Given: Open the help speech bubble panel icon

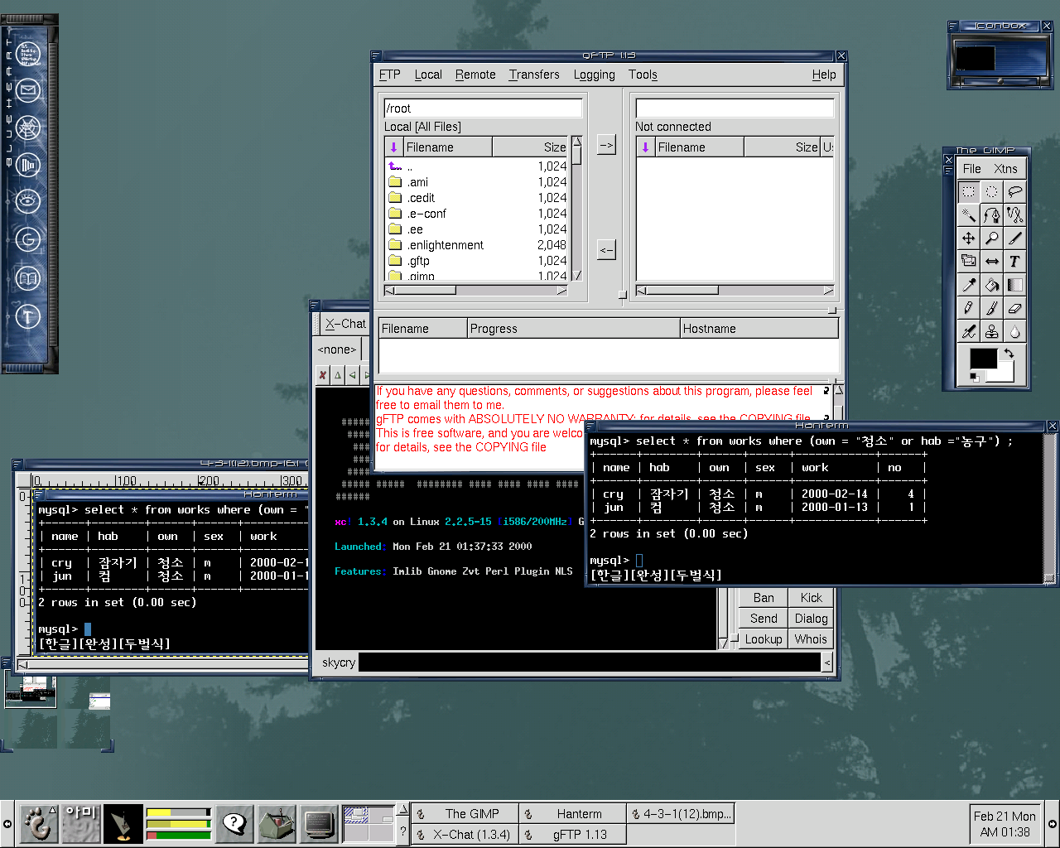Looking at the screenshot, I should [x=234, y=824].
